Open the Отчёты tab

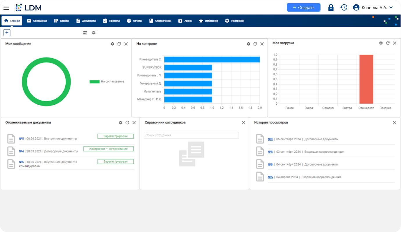pos(134,21)
